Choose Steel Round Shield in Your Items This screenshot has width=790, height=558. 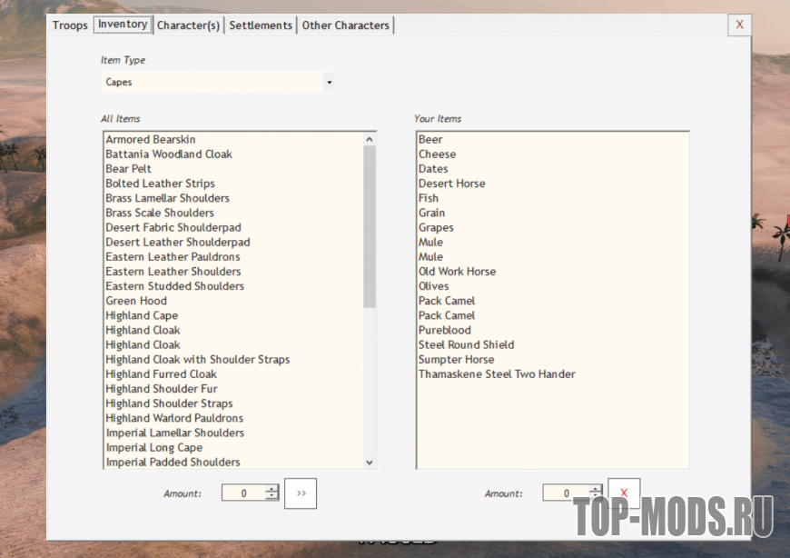(x=466, y=345)
